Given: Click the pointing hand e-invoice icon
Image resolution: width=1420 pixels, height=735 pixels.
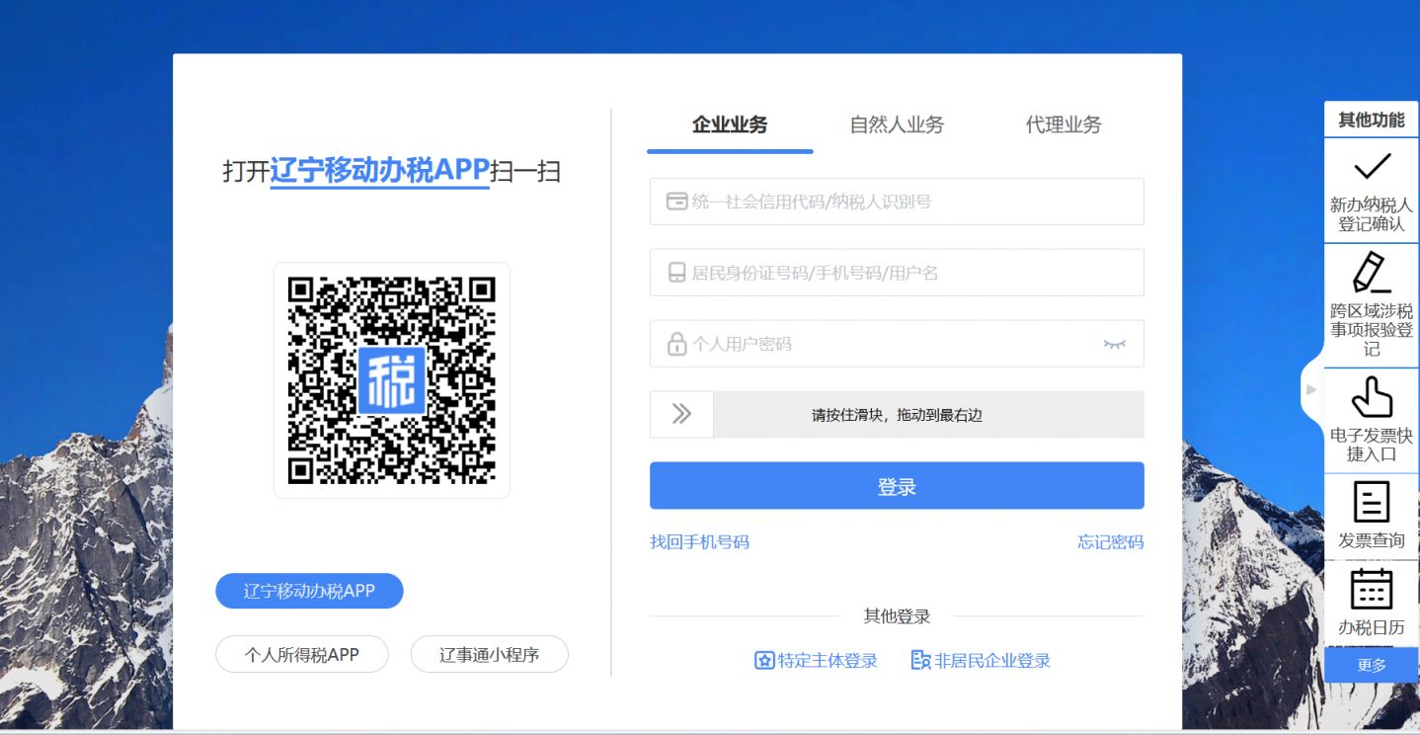Looking at the screenshot, I should coord(1372,397).
